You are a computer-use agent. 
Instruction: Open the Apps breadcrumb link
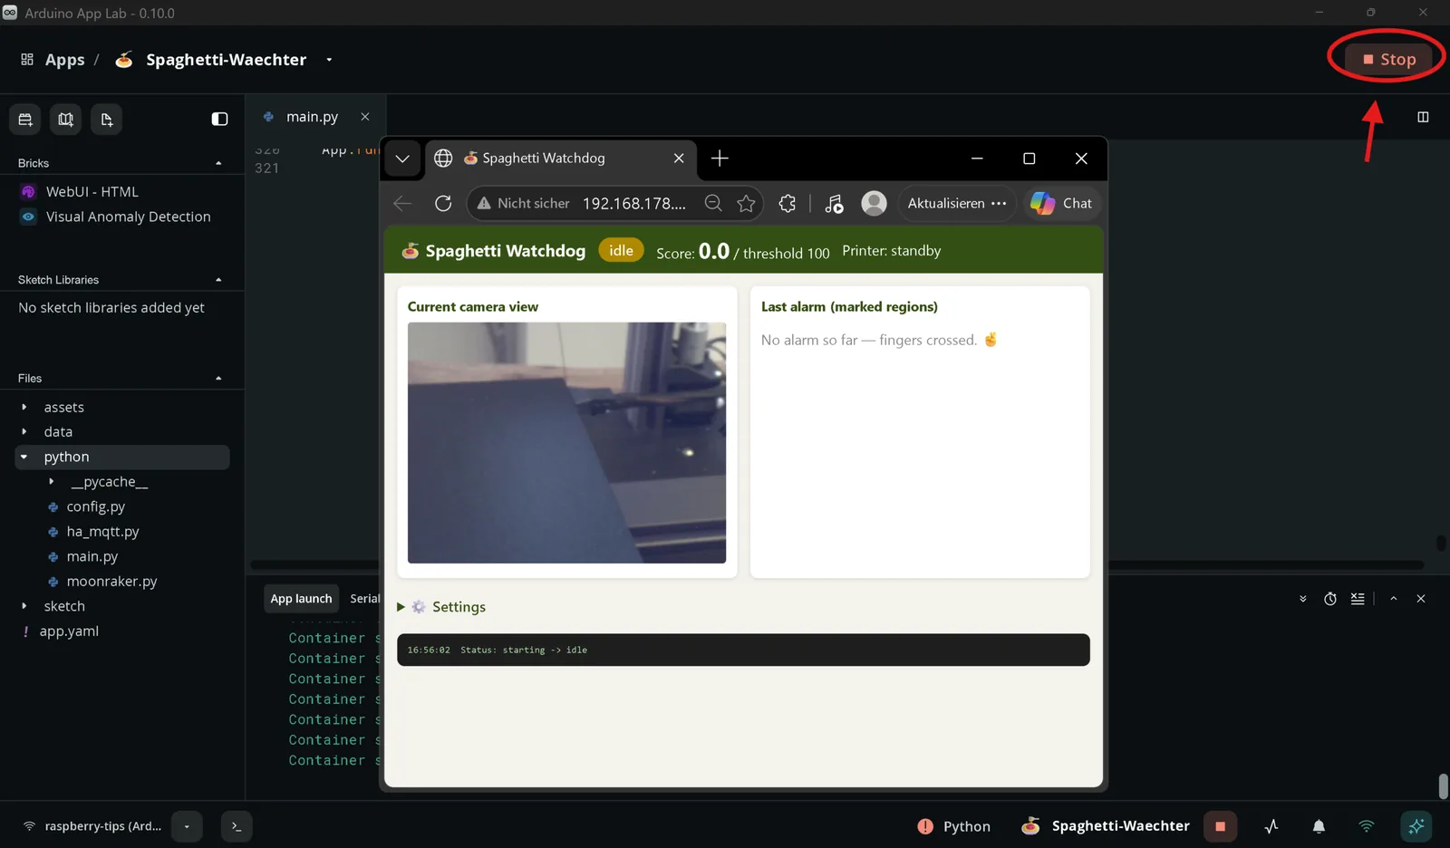coord(64,60)
